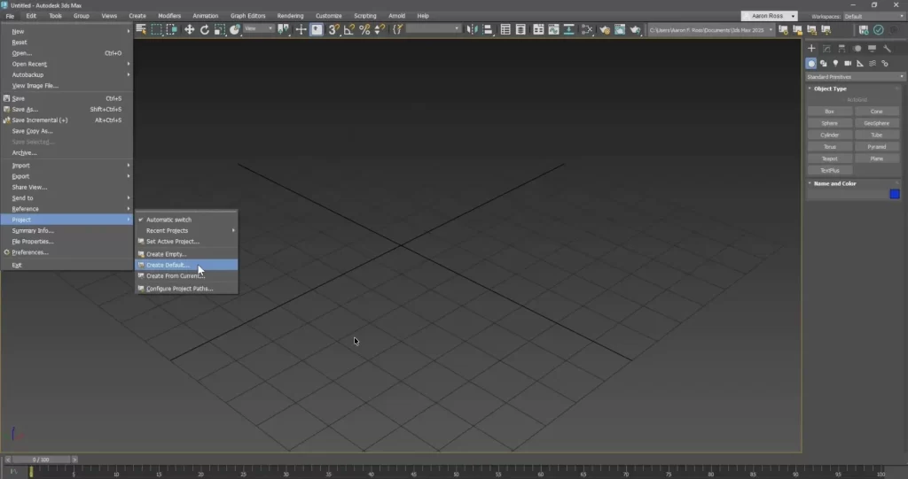This screenshot has height=479, width=908.
Task: Click the object name input field
Action: tap(847, 195)
